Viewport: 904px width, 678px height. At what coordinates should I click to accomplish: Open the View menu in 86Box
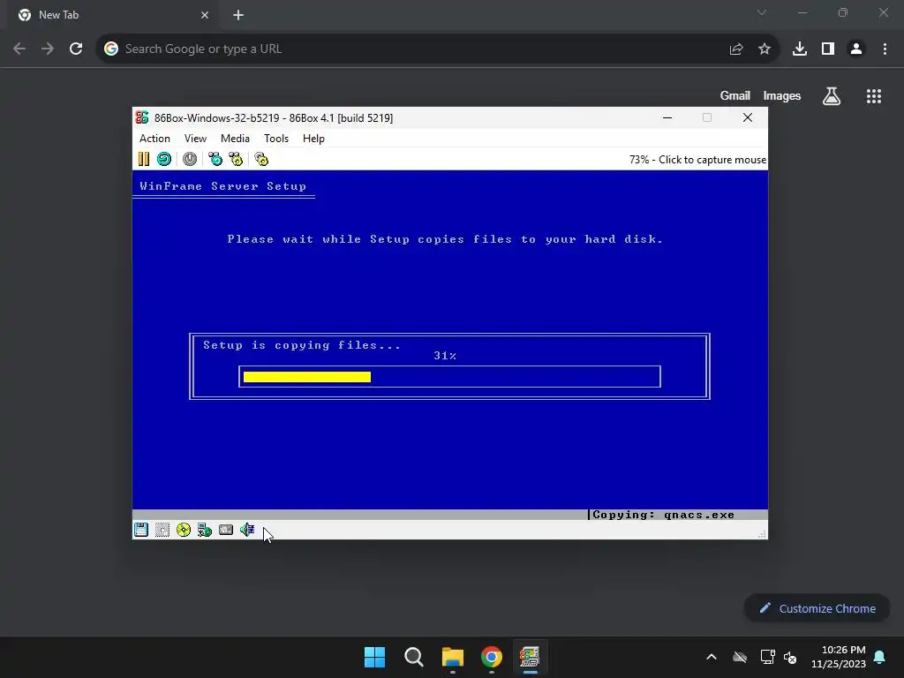tap(195, 139)
